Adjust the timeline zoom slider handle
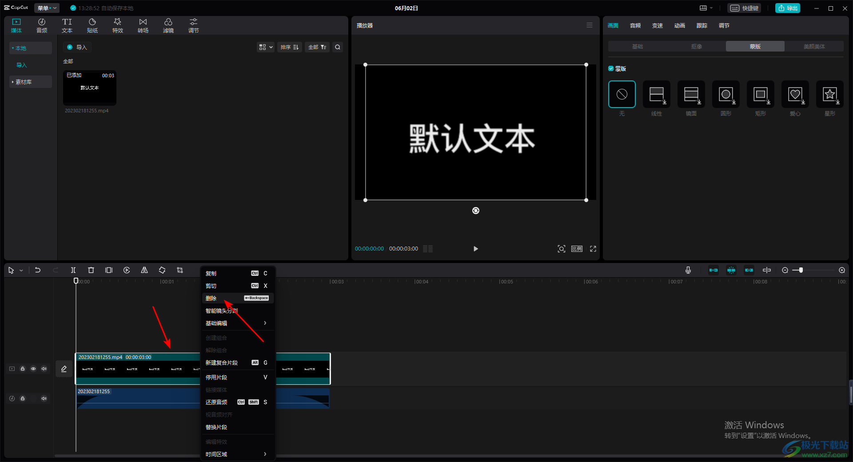This screenshot has height=462, width=853. click(801, 270)
